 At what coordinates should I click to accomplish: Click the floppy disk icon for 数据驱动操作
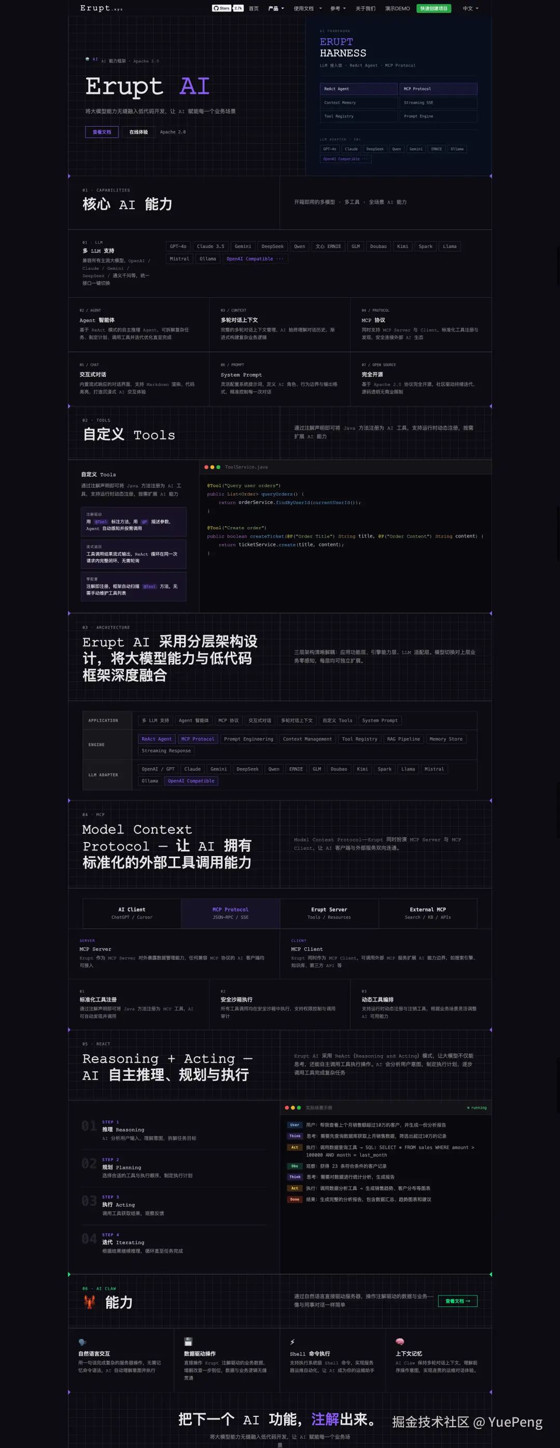pyautogui.click(x=188, y=1342)
